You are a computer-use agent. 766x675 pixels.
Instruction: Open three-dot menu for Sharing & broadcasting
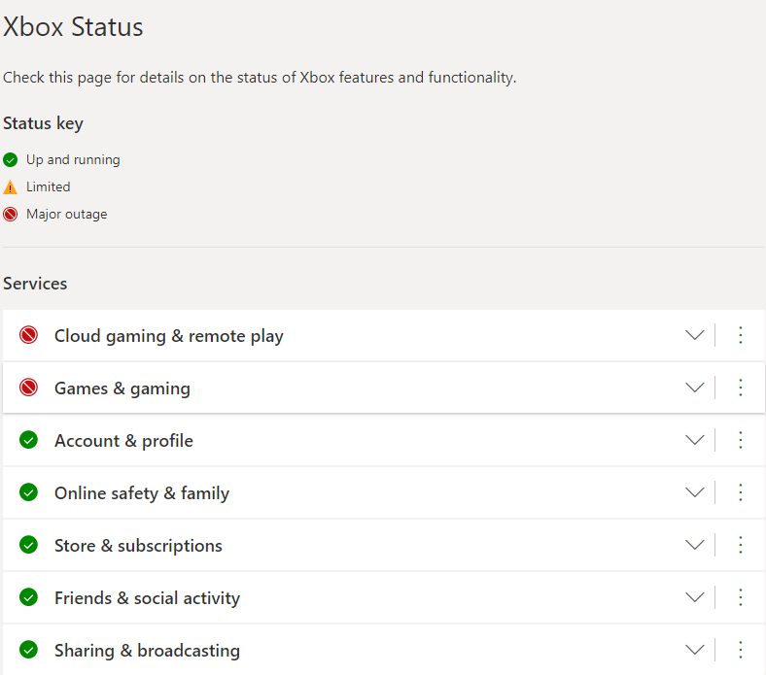point(741,650)
